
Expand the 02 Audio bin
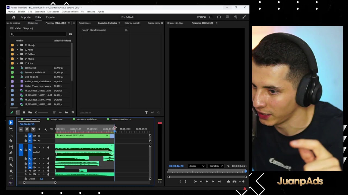[x=17, y=50]
